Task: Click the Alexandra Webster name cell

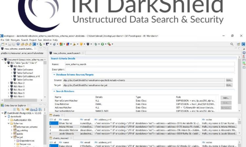Action: (x=69, y=130)
